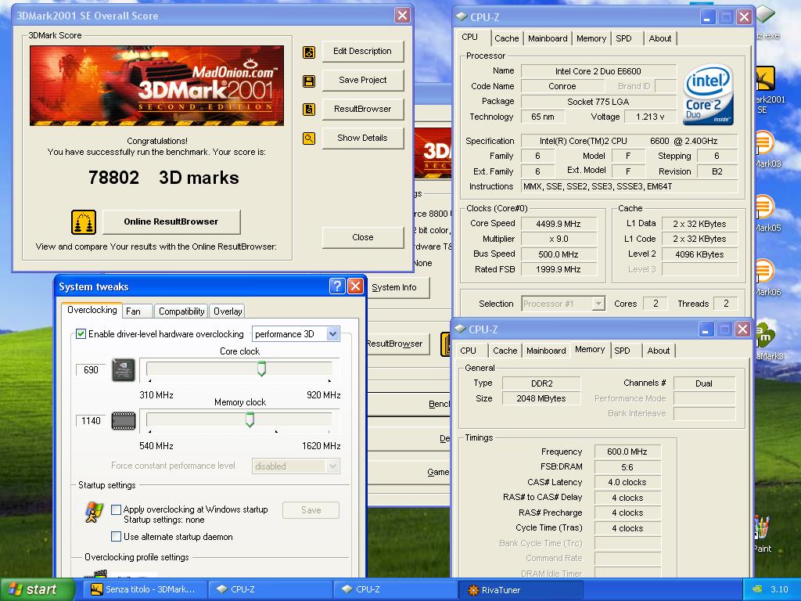
Task: Open the performance 3D dropdown
Action: (333, 333)
